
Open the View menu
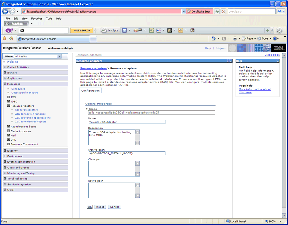tap(25, 18)
